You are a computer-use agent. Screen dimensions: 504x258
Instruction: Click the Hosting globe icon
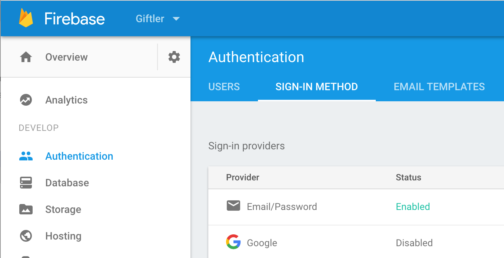tap(26, 236)
